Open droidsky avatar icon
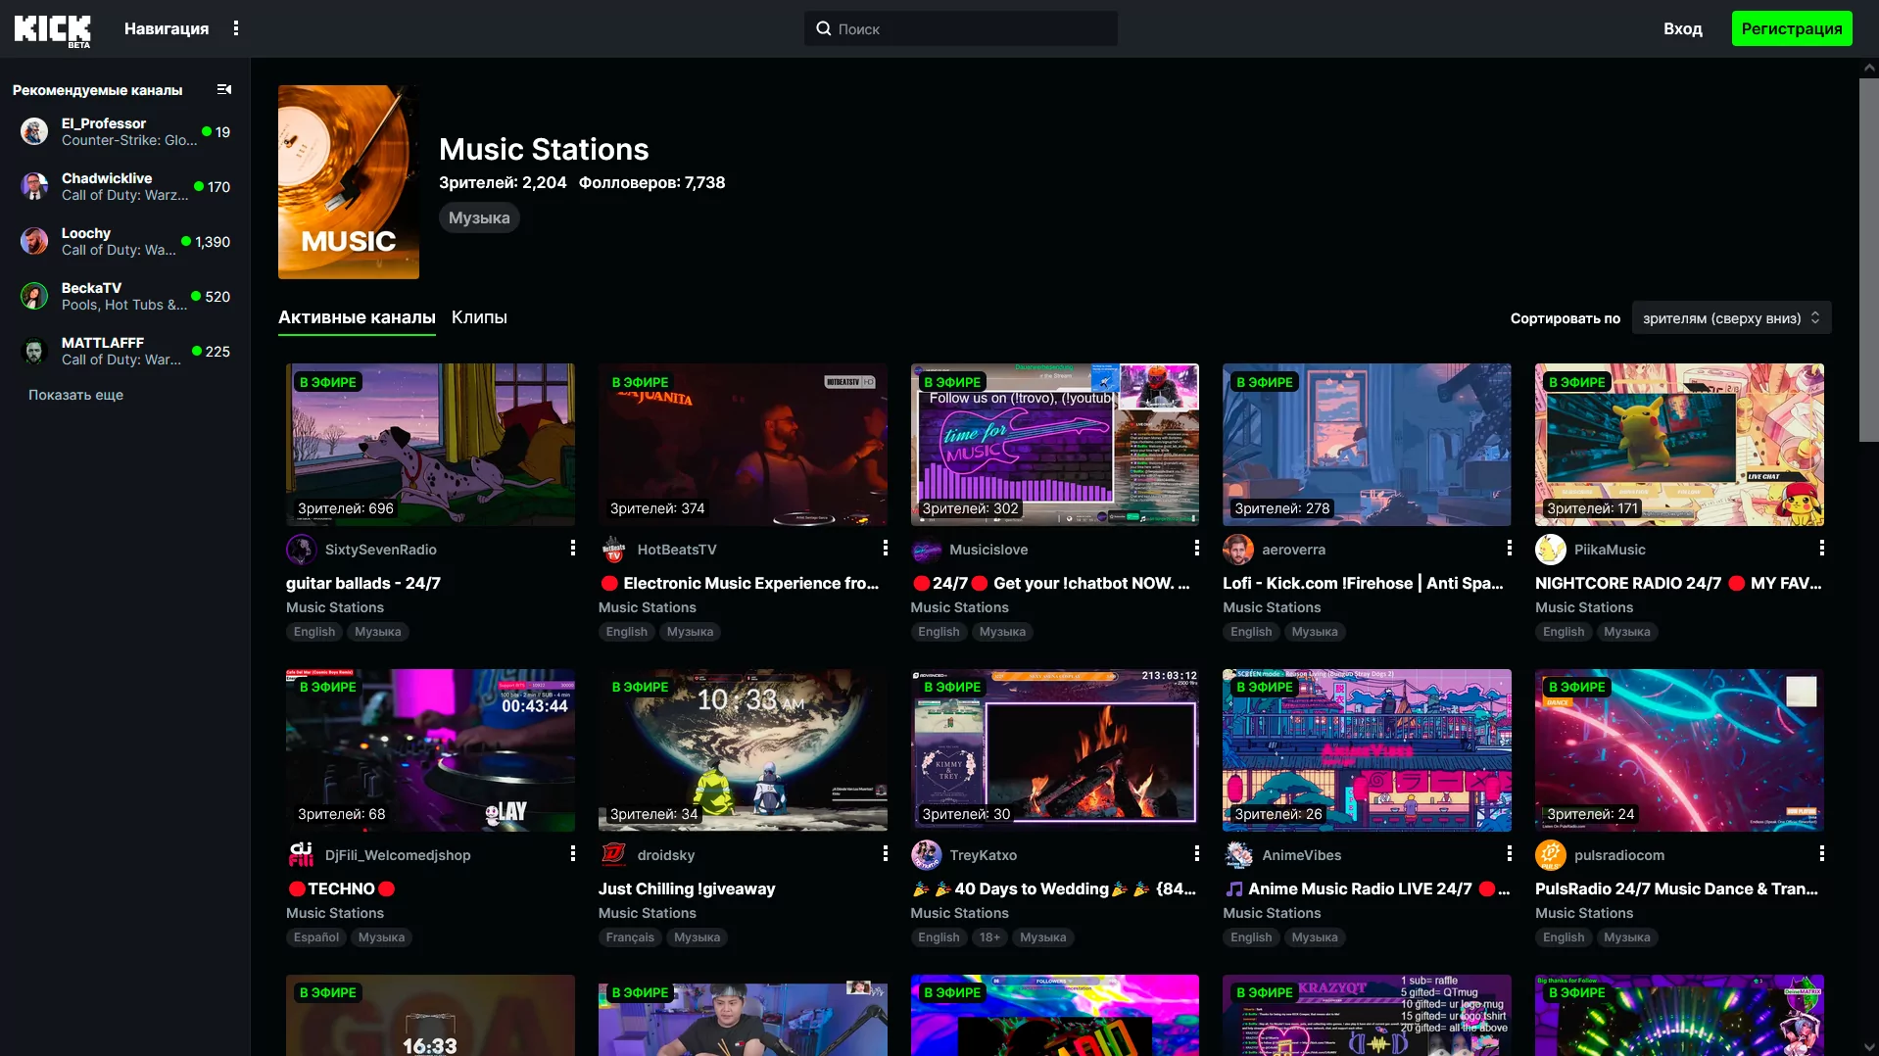This screenshot has width=1879, height=1056. (x=614, y=855)
